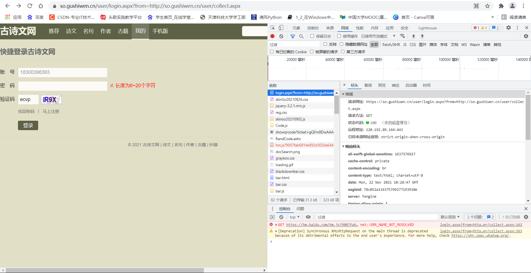Export HAR file download arrow

pyautogui.click(x=422, y=36)
